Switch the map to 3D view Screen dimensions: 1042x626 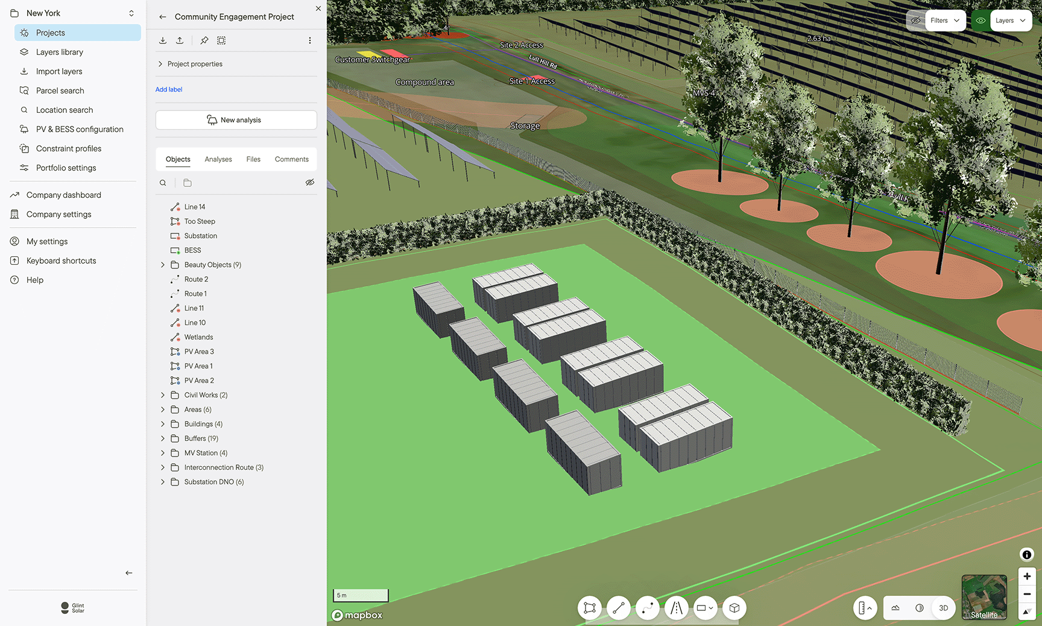944,608
